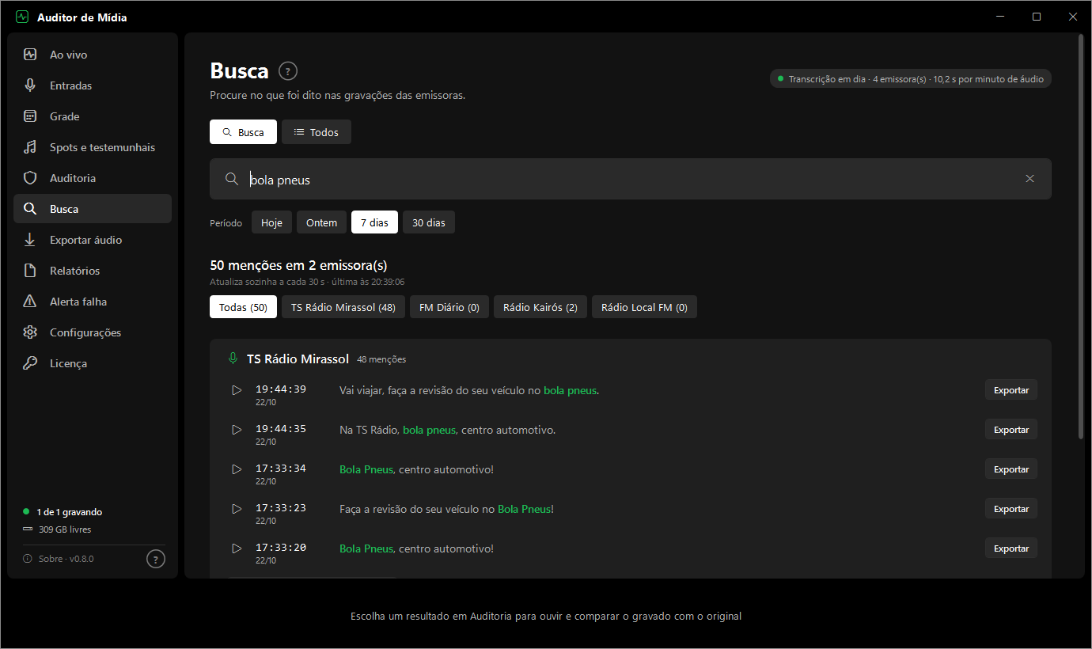Open Spots e testemunhais music icon
Screen dimensions: 1092x649
coord(30,147)
